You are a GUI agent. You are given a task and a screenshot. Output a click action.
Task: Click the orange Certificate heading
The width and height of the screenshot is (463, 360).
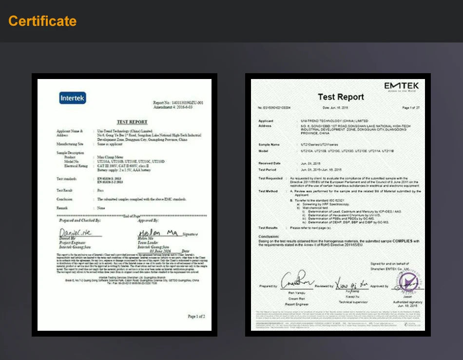42,21
